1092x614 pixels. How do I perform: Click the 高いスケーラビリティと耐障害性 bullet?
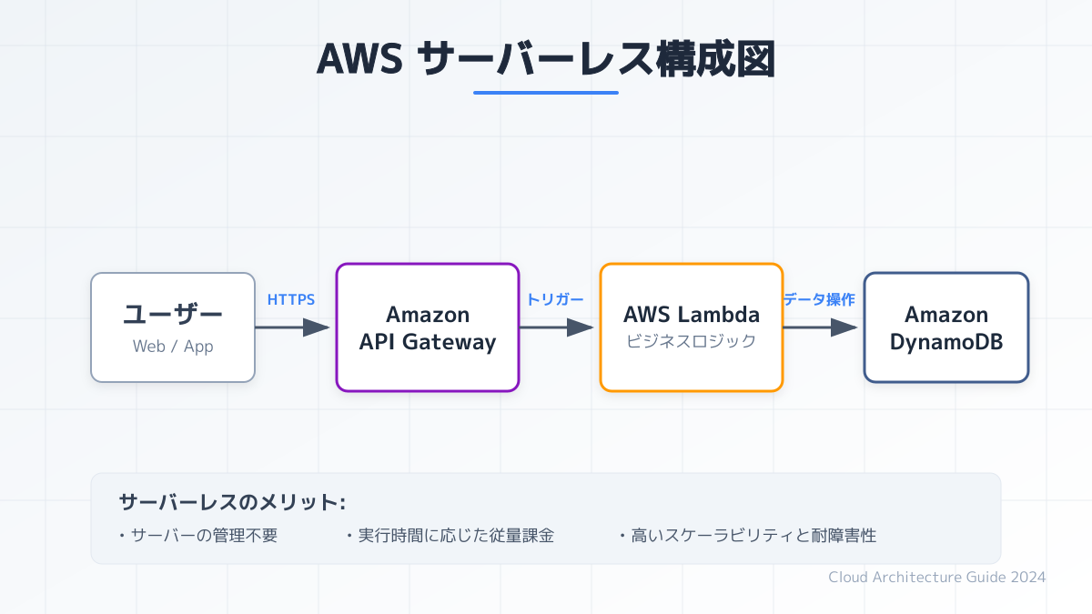coord(747,536)
